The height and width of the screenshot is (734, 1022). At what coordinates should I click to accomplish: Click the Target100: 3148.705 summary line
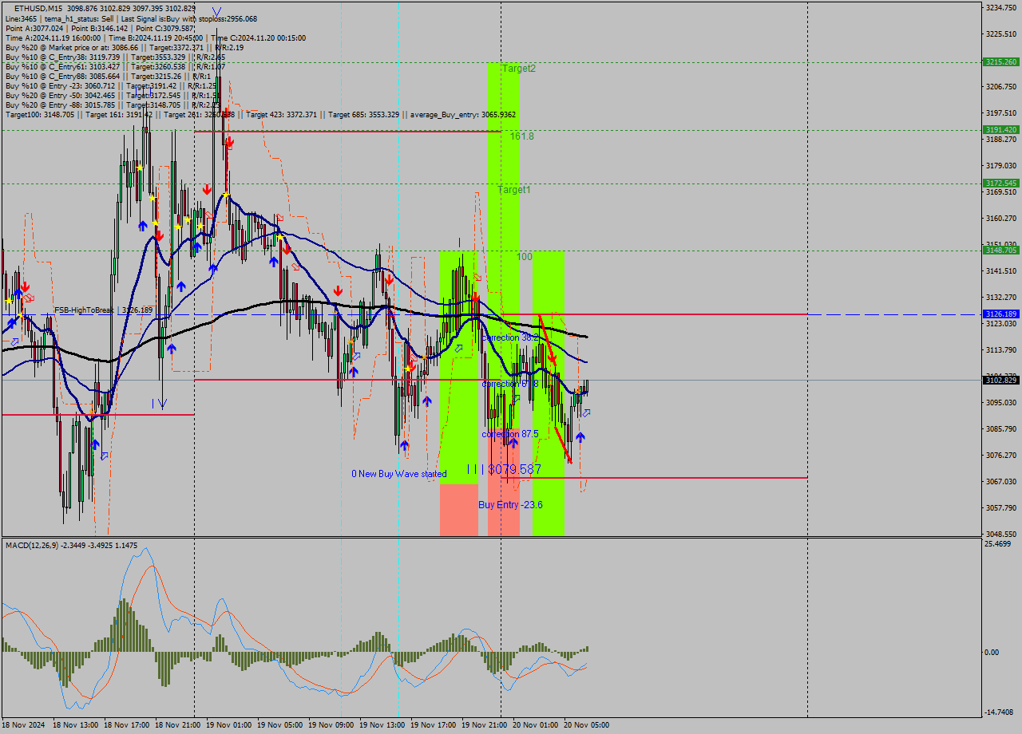click(260, 114)
